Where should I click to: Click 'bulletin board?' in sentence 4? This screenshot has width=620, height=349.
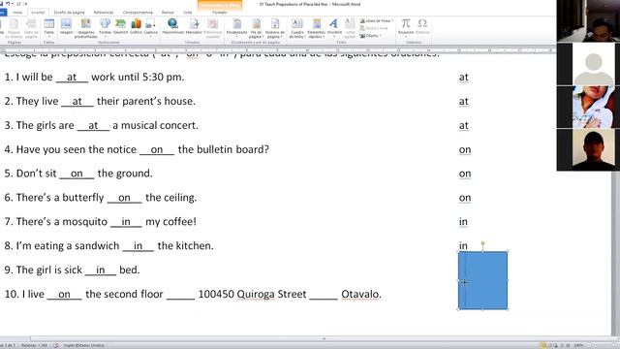coord(232,149)
